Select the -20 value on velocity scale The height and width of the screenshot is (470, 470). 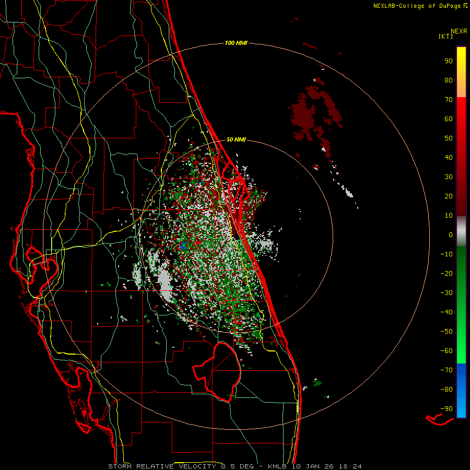coord(446,274)
